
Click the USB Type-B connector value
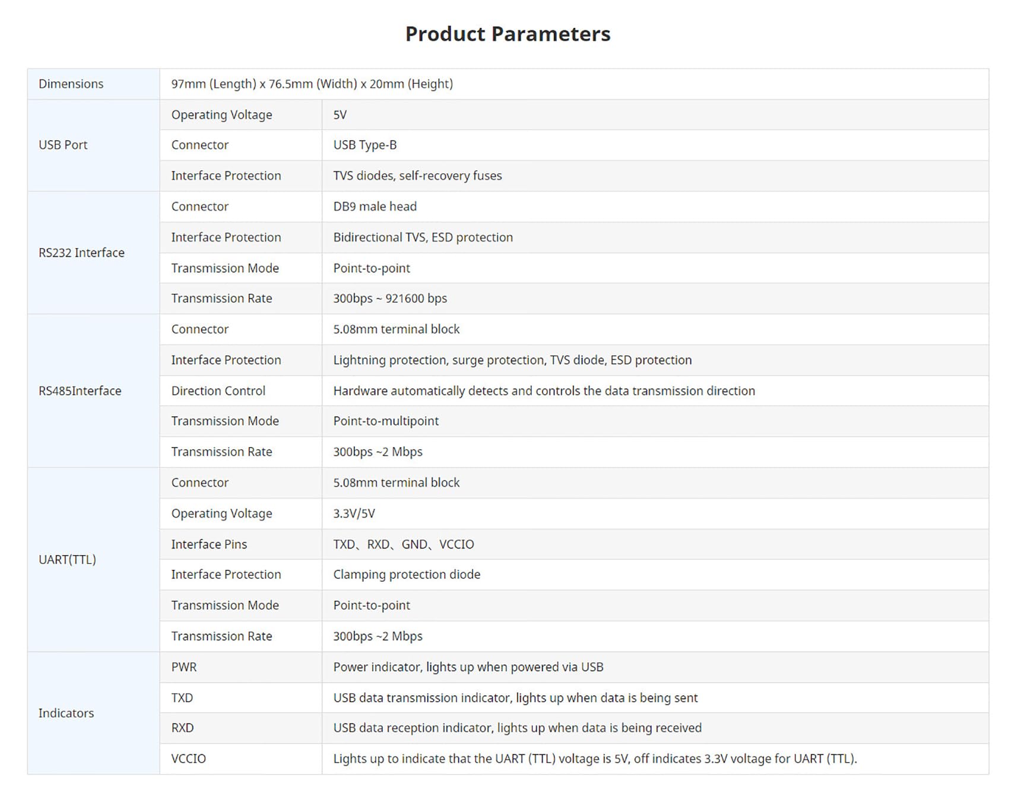click(364, 145)
